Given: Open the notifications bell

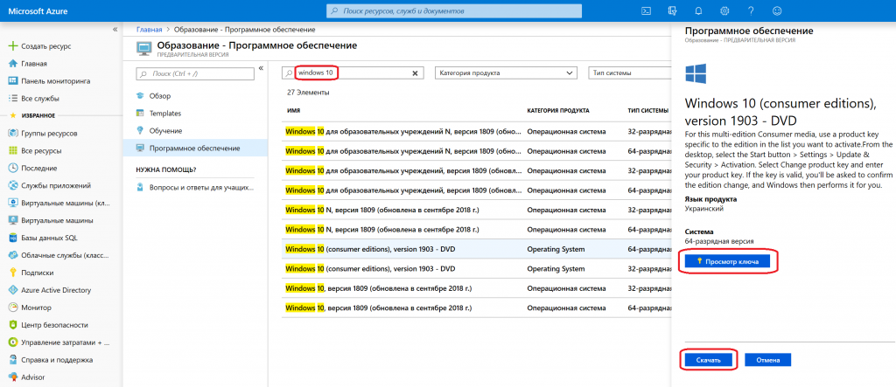Looking at the screenshot, I should pyautogui.click(x=698, y=10).
